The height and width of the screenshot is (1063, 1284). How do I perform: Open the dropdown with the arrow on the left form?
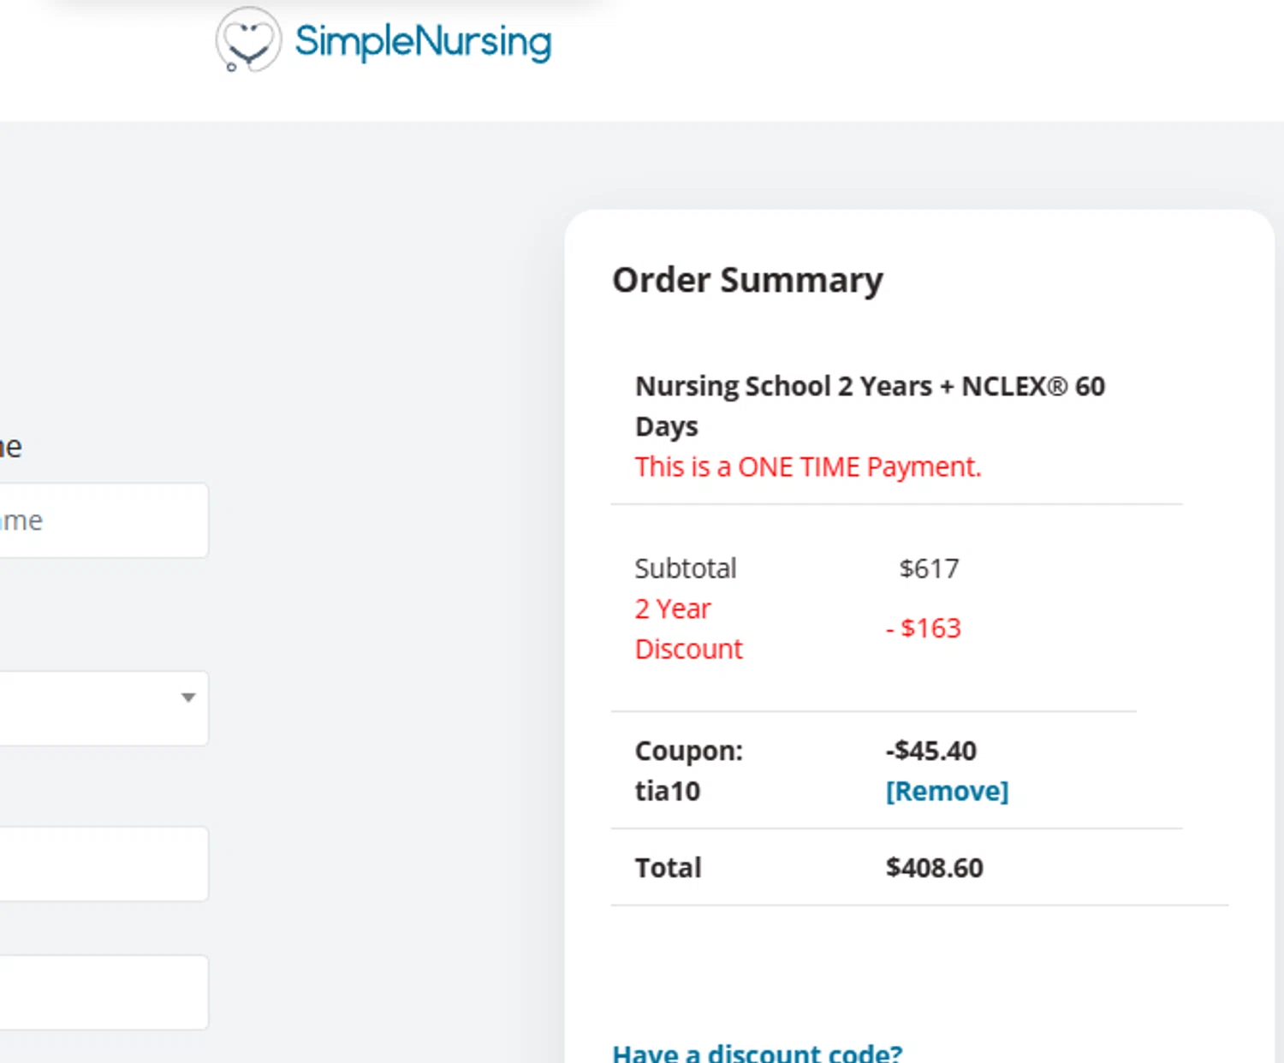pyautogui.click(x=104, y=708)
